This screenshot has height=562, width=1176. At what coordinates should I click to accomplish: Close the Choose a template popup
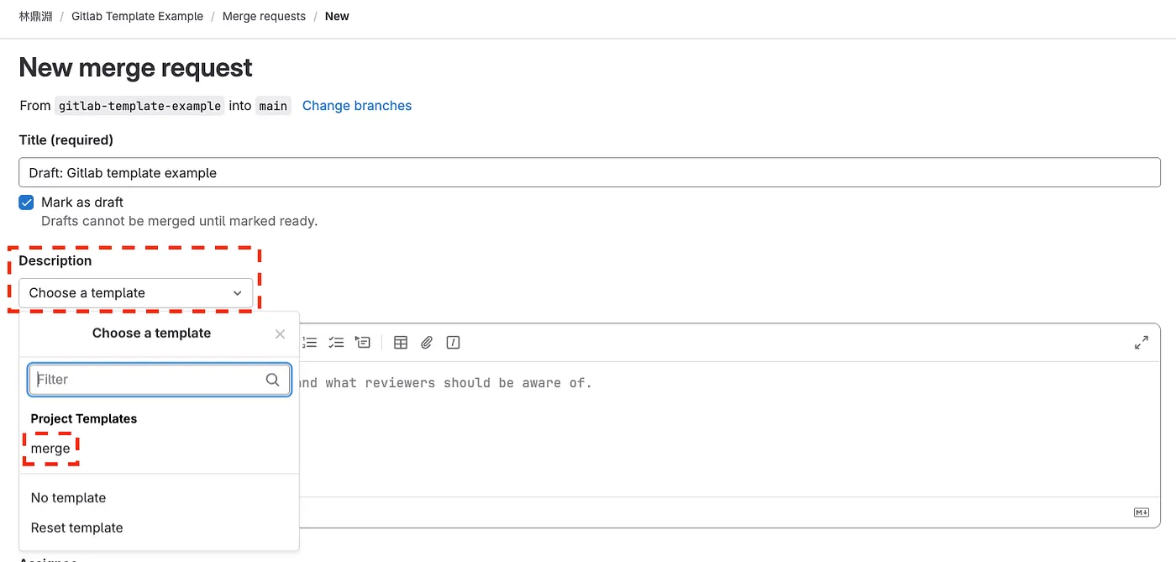(x=280, y=334)
